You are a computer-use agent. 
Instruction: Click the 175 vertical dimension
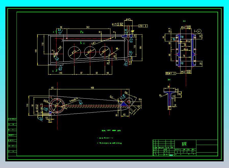[36, 51]
